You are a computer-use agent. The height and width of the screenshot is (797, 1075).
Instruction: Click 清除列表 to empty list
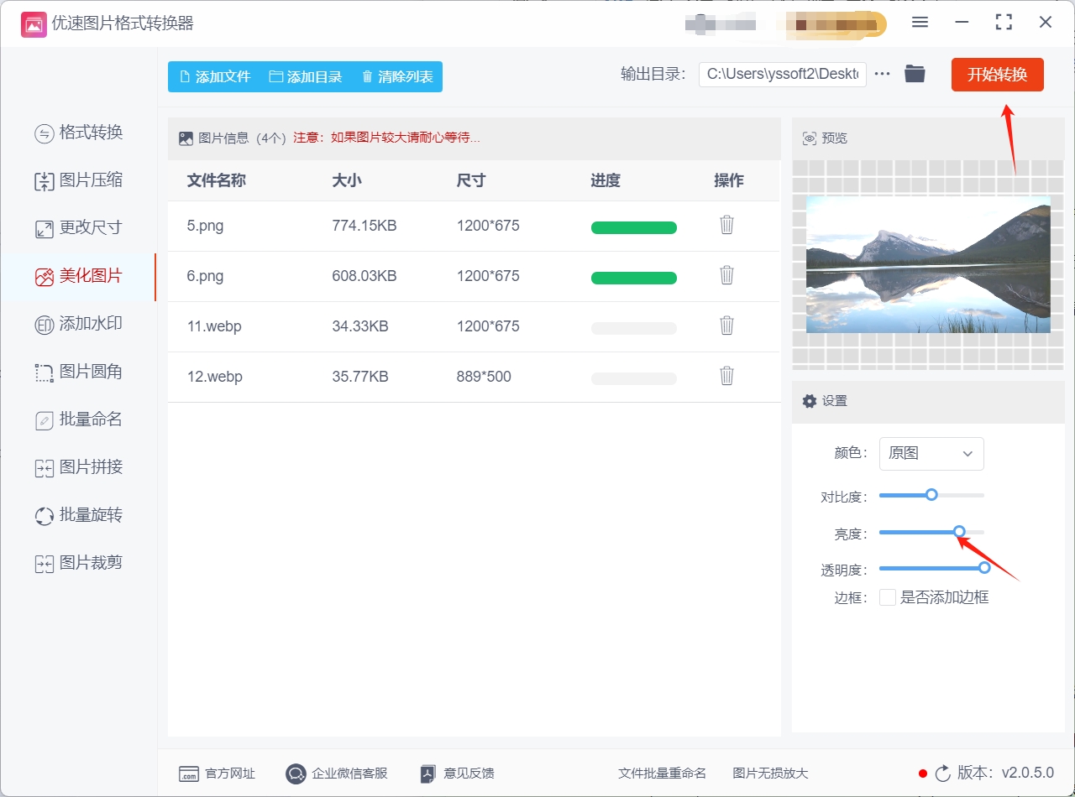[x=397, y=76]
